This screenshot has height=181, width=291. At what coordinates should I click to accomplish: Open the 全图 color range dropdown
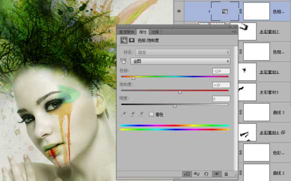point(181,61)
